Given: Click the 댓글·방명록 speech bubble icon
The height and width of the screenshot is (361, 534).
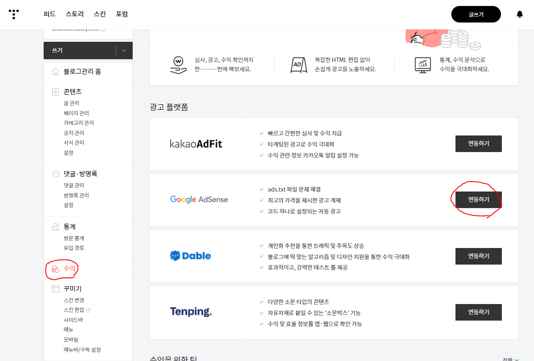Looking at the screenshot, I should [x=56, y=174].
